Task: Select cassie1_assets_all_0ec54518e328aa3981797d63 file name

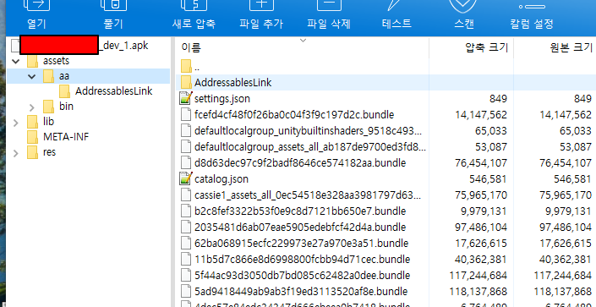Action: [308, 195]
